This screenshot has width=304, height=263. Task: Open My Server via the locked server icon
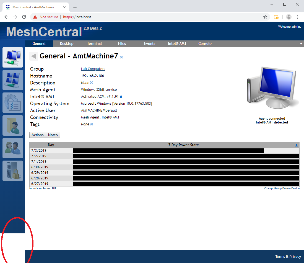pyautogui.click(x=12, y=171)
